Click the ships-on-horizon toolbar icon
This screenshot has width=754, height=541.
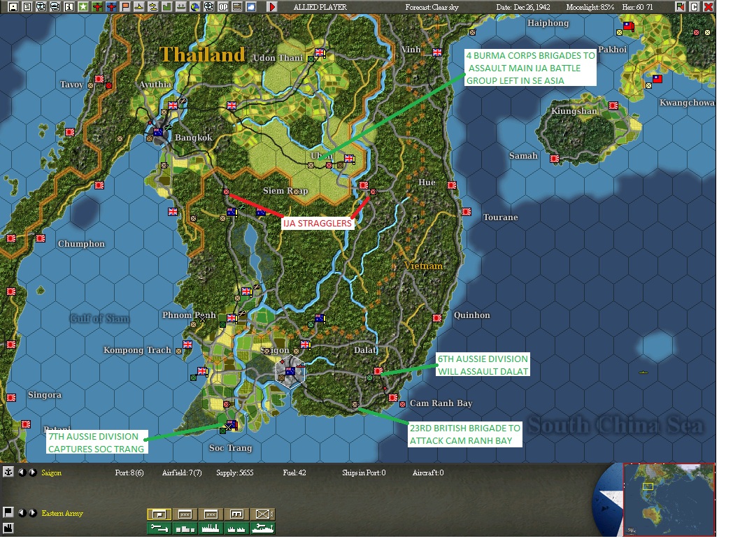click(x=180, y=7)
